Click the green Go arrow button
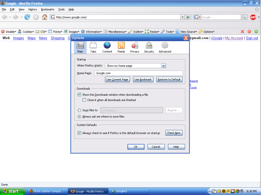The width and height of the screenshot is (261, 195). pos(188,17)
